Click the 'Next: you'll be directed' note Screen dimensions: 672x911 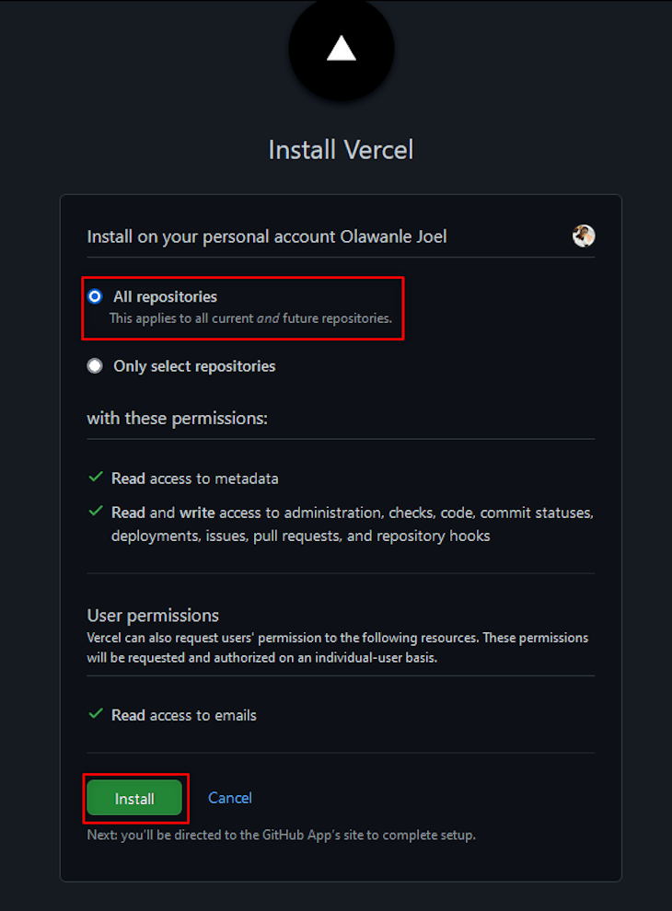pyautogui.click(x=281, y=836)
